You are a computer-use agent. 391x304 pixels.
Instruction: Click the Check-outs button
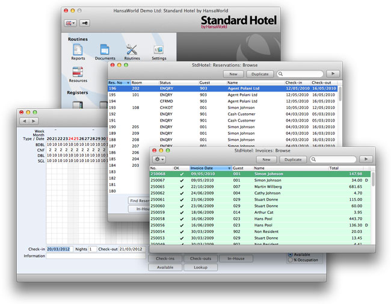[x=200, y=259]
